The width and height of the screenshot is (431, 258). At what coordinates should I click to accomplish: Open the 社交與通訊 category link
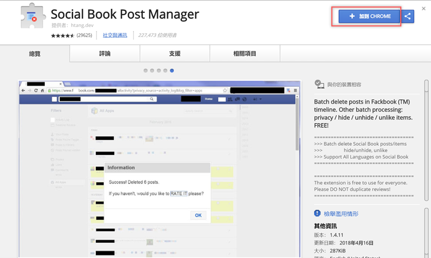click(x=115, y=35)
